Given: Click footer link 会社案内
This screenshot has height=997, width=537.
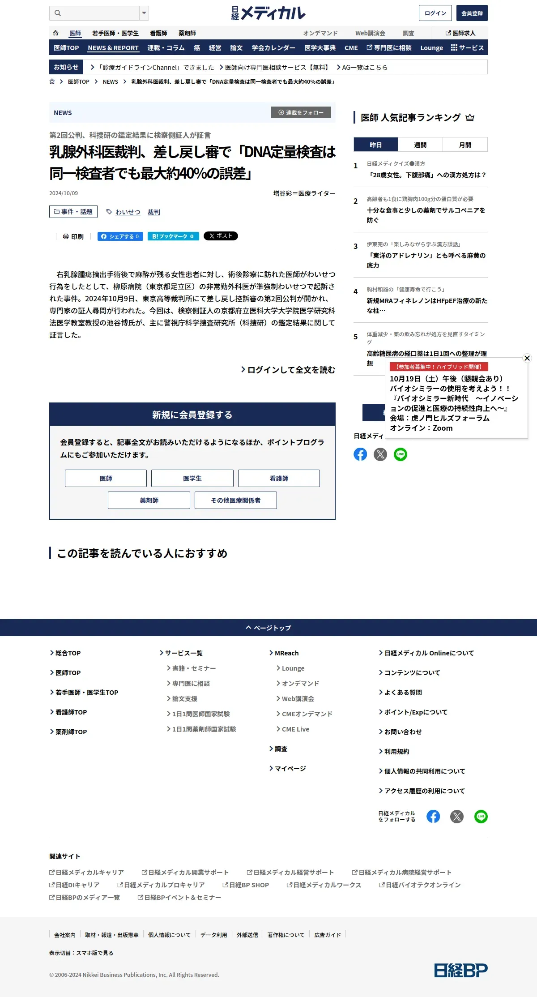Looking at the screenshot, I should (65, 935).
